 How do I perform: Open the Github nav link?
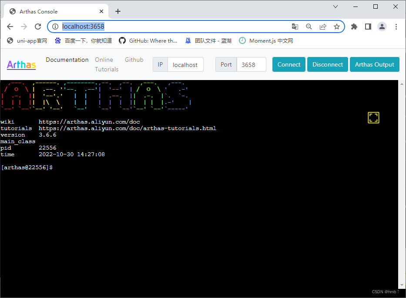click(x=134, y=60)
